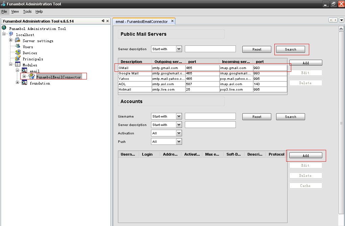Screen dimensions: 345x226
Task: Select the Yahoo server row
Action: tap(203, 78)
